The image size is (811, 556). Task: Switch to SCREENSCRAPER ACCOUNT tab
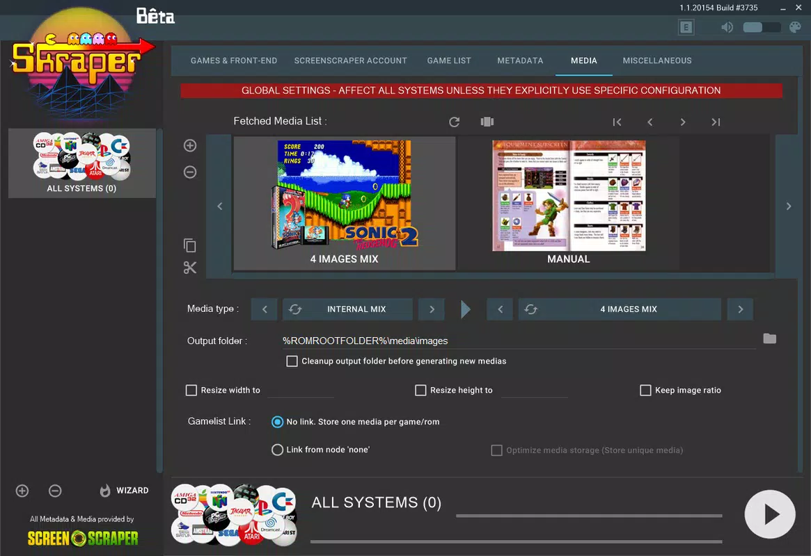tap(351, 60)
